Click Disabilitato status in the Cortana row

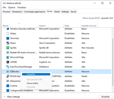[x=70, y=86]
